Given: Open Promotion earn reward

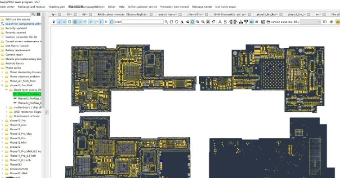Looking at the screenshot, I should tap(175, 7).
